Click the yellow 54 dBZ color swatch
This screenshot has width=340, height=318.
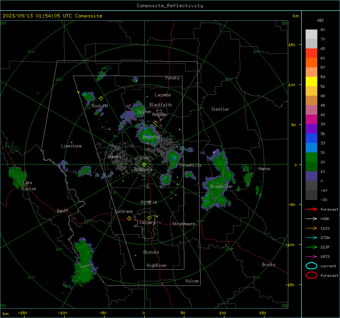(x=311, y=81)
